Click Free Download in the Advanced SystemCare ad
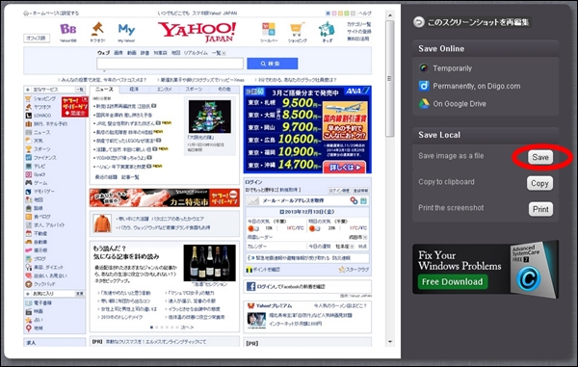The image size is (578, 367). [x=453, y=282]
